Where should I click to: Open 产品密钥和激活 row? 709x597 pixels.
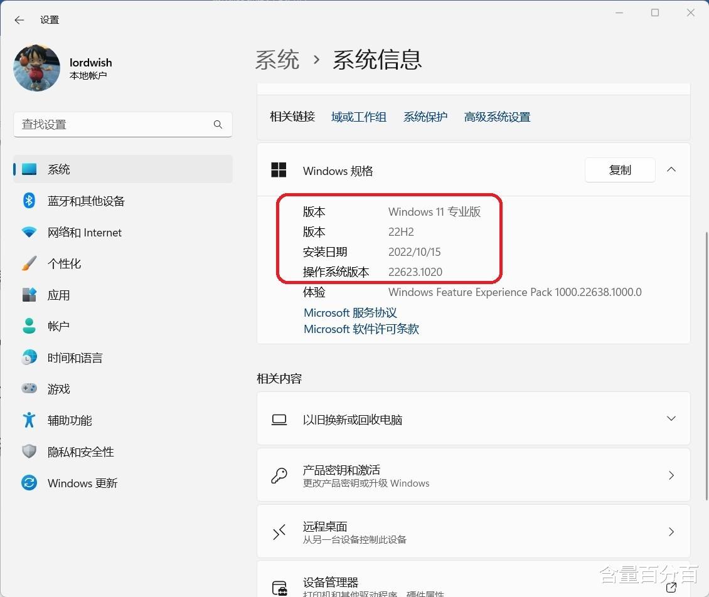474,475
